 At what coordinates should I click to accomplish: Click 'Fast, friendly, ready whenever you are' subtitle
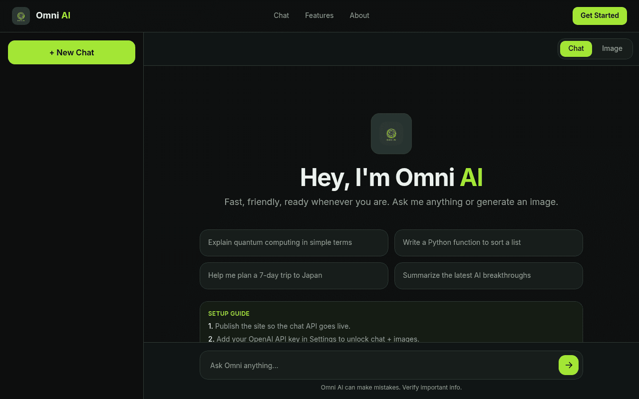[391, 202]
